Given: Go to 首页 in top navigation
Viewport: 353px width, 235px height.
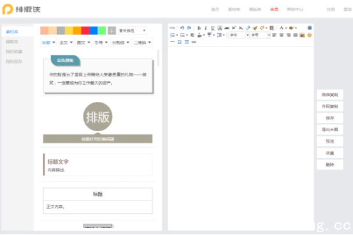Looking at the screenshot, I should 215,10.
